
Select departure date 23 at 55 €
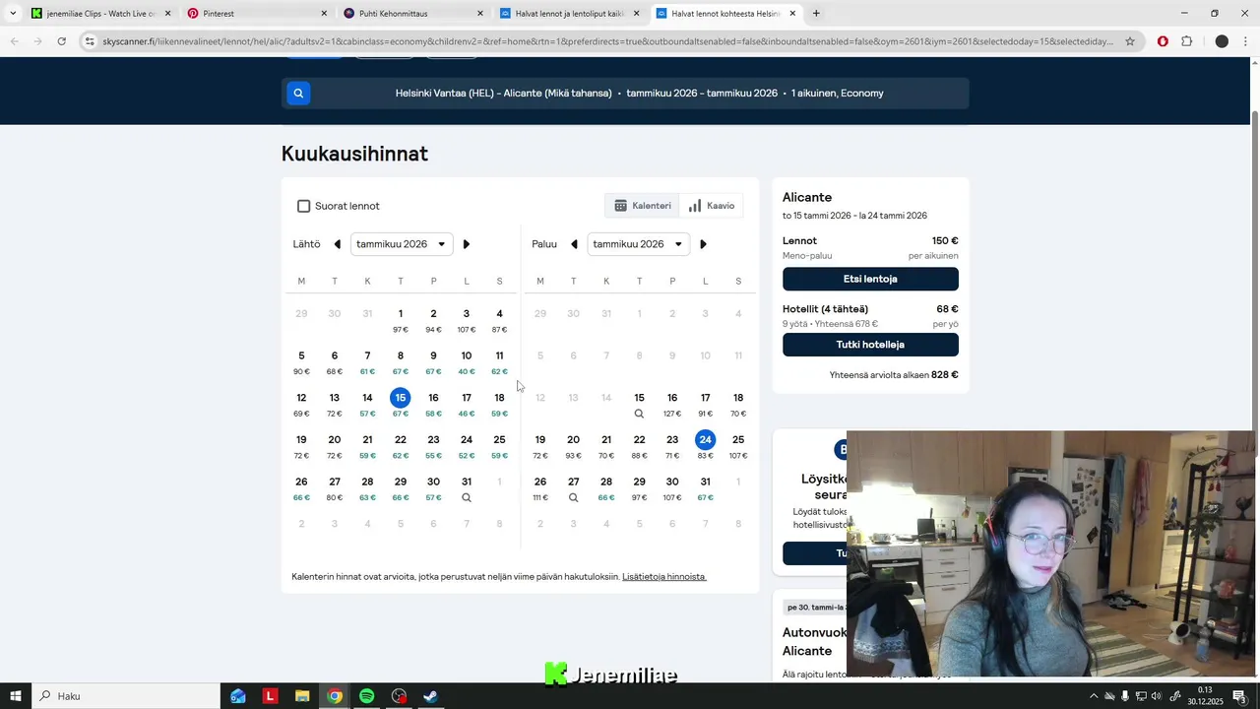tap(433, 446)
